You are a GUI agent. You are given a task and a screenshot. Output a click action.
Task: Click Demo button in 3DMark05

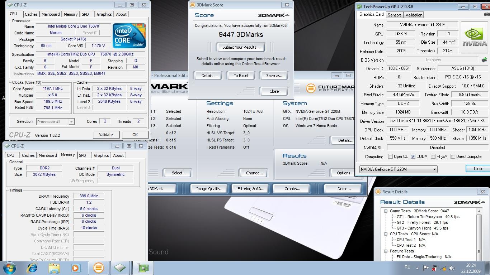click(x=344, y=189)
